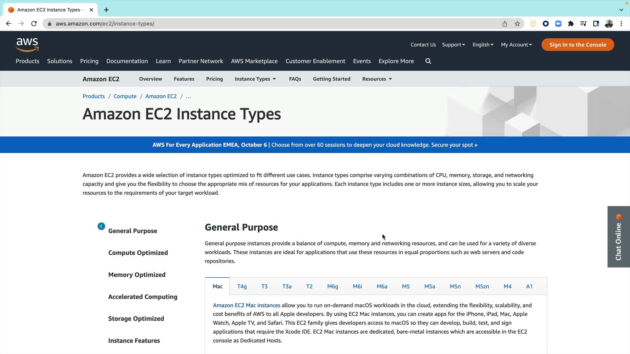The image size is (630, 354).
Task: Open the Chrome extensions puzzle icon
Action: pyautogui.click(x=571, y=24)
